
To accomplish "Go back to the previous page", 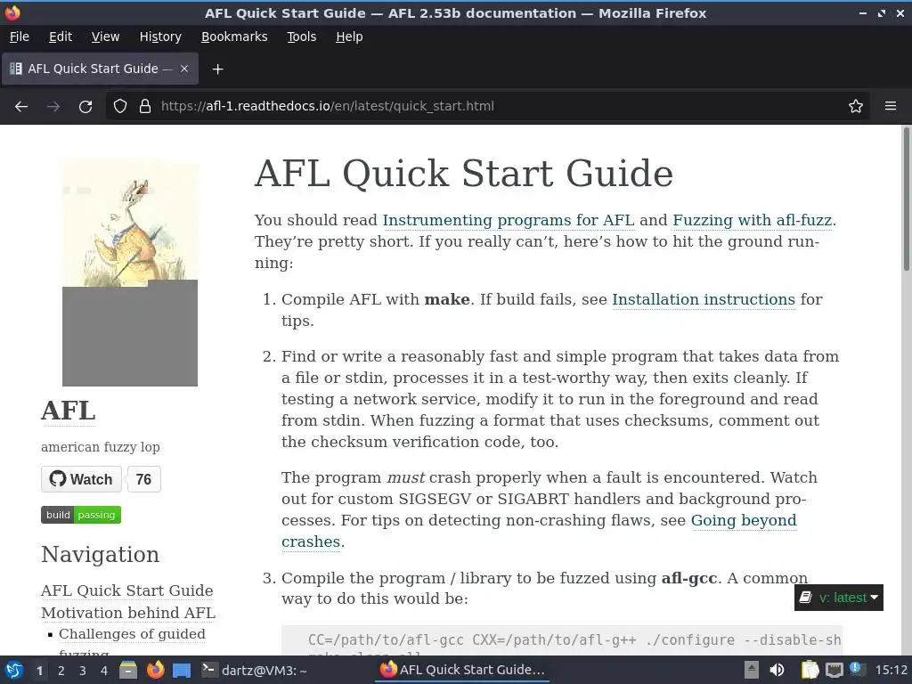I will pyautogui.click(x=21, y=107).
